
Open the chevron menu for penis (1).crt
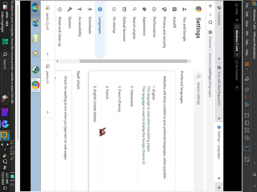[x=47, y=54]
